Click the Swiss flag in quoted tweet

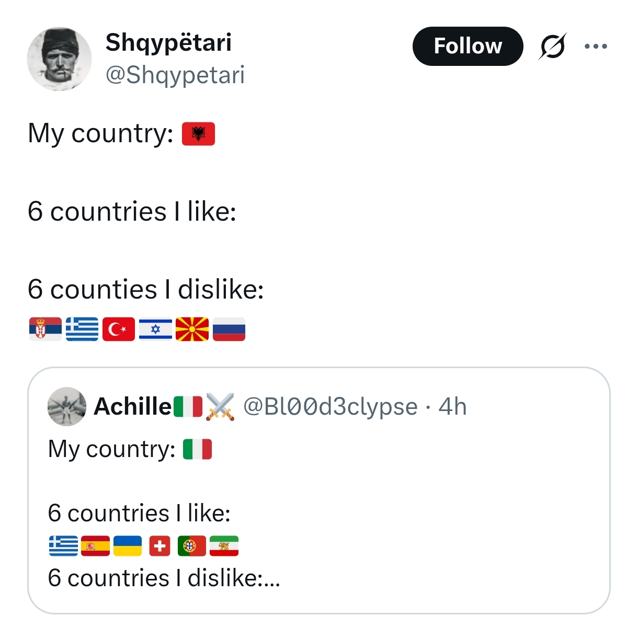[160, 546]
